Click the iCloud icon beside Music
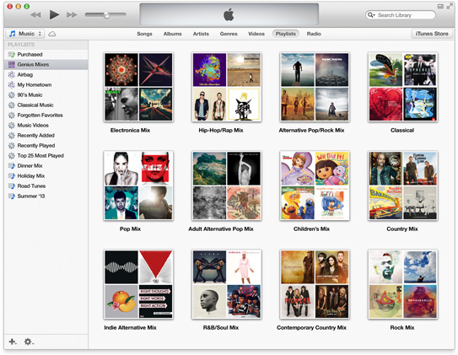 pos(52,34)
